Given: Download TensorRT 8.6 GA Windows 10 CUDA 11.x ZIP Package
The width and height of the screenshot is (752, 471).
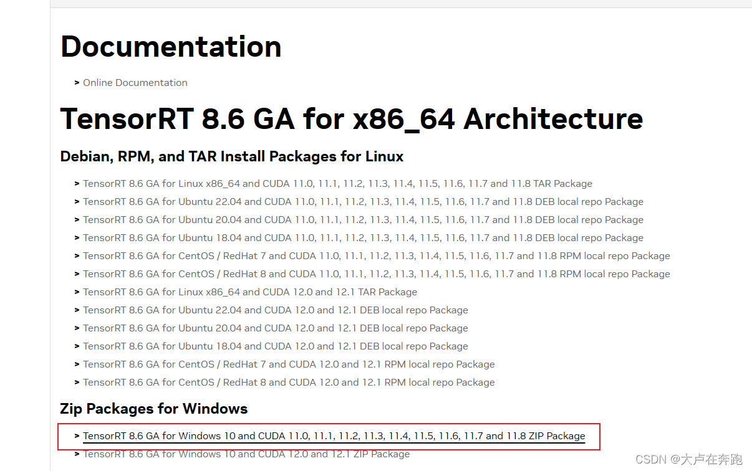Looking at the screenshot, I should [x=334, y=435].
